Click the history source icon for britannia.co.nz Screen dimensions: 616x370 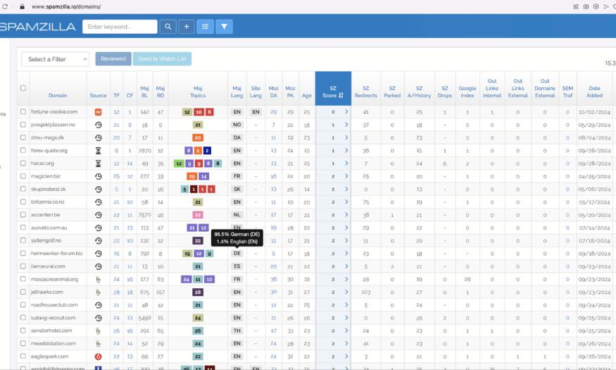point(99,202)
